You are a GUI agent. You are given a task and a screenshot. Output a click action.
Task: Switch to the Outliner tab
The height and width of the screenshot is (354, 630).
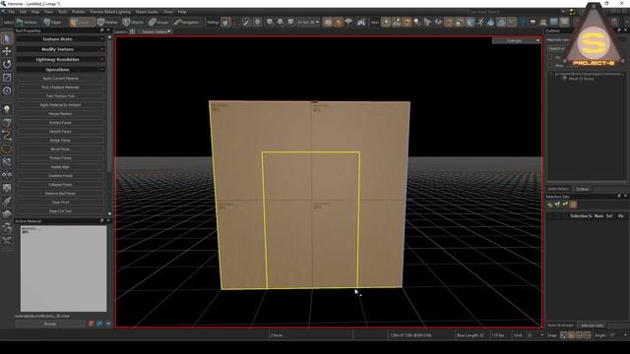582,189
